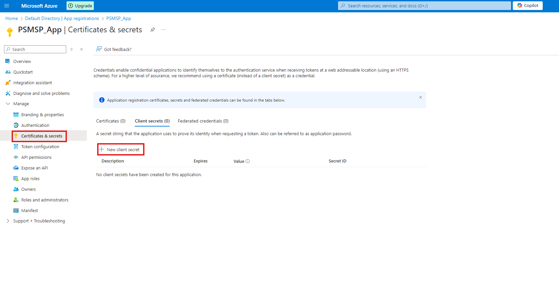
Task: Go to Home breadcrumb link
Action: (12, 18)
